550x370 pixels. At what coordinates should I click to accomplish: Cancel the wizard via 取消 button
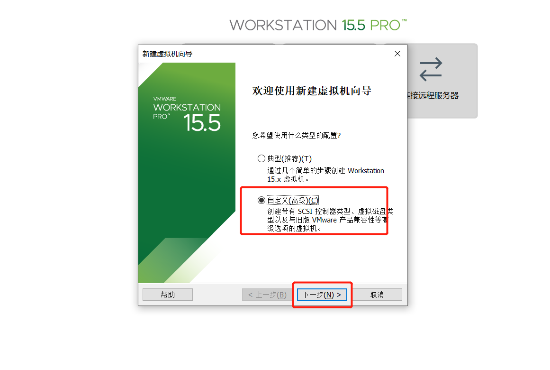(377, 295)
